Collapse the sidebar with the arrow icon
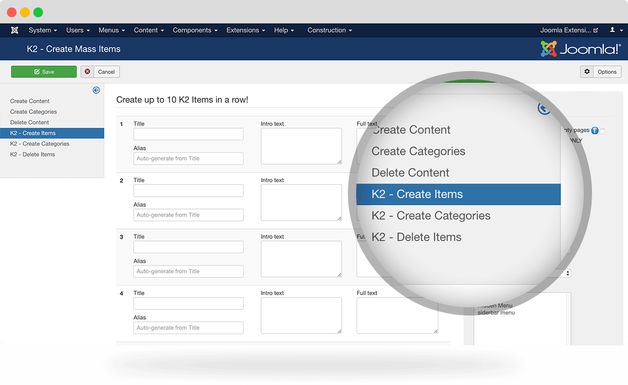628x385 pixels. click(x=96, y=90)
